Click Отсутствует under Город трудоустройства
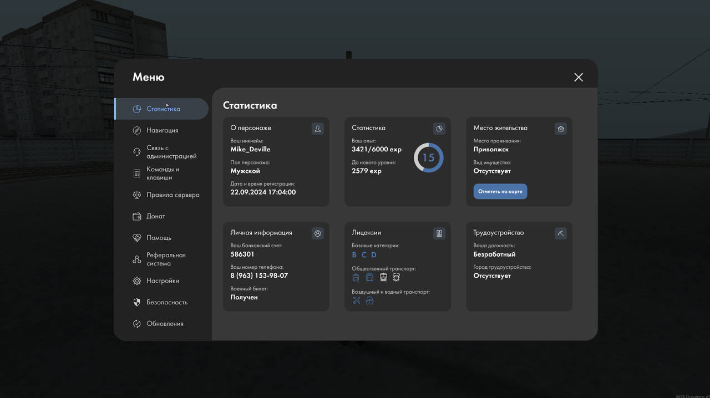The width and height of the screenshot is (710, 398). coord(493,275)
